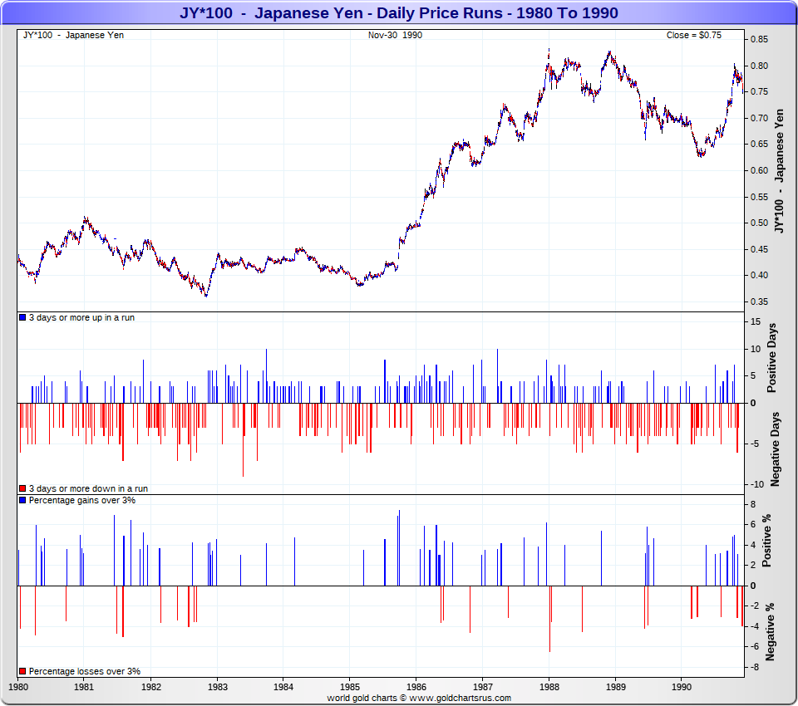Click the chart title 'JY*100 - Japanese Yen - Daily Price Runs'
The image size is (798, 706).
point(398,12)
